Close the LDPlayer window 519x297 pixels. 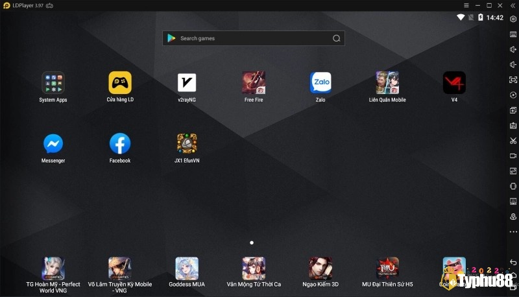click(x=500, y=5)
